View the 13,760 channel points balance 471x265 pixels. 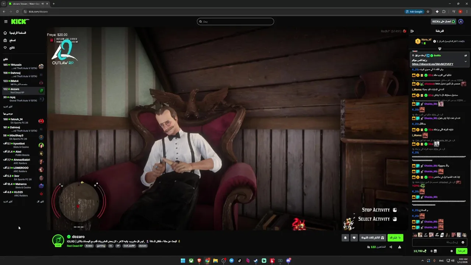click(420, 251)
